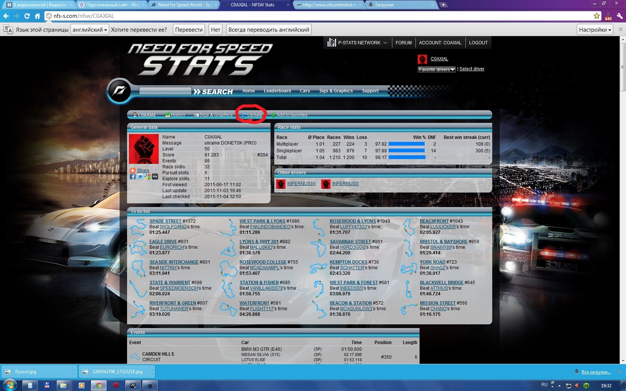Share the profile via Google icon
Image resolution: width=626 pixels, height=391 pixels.
pos(148,177)
